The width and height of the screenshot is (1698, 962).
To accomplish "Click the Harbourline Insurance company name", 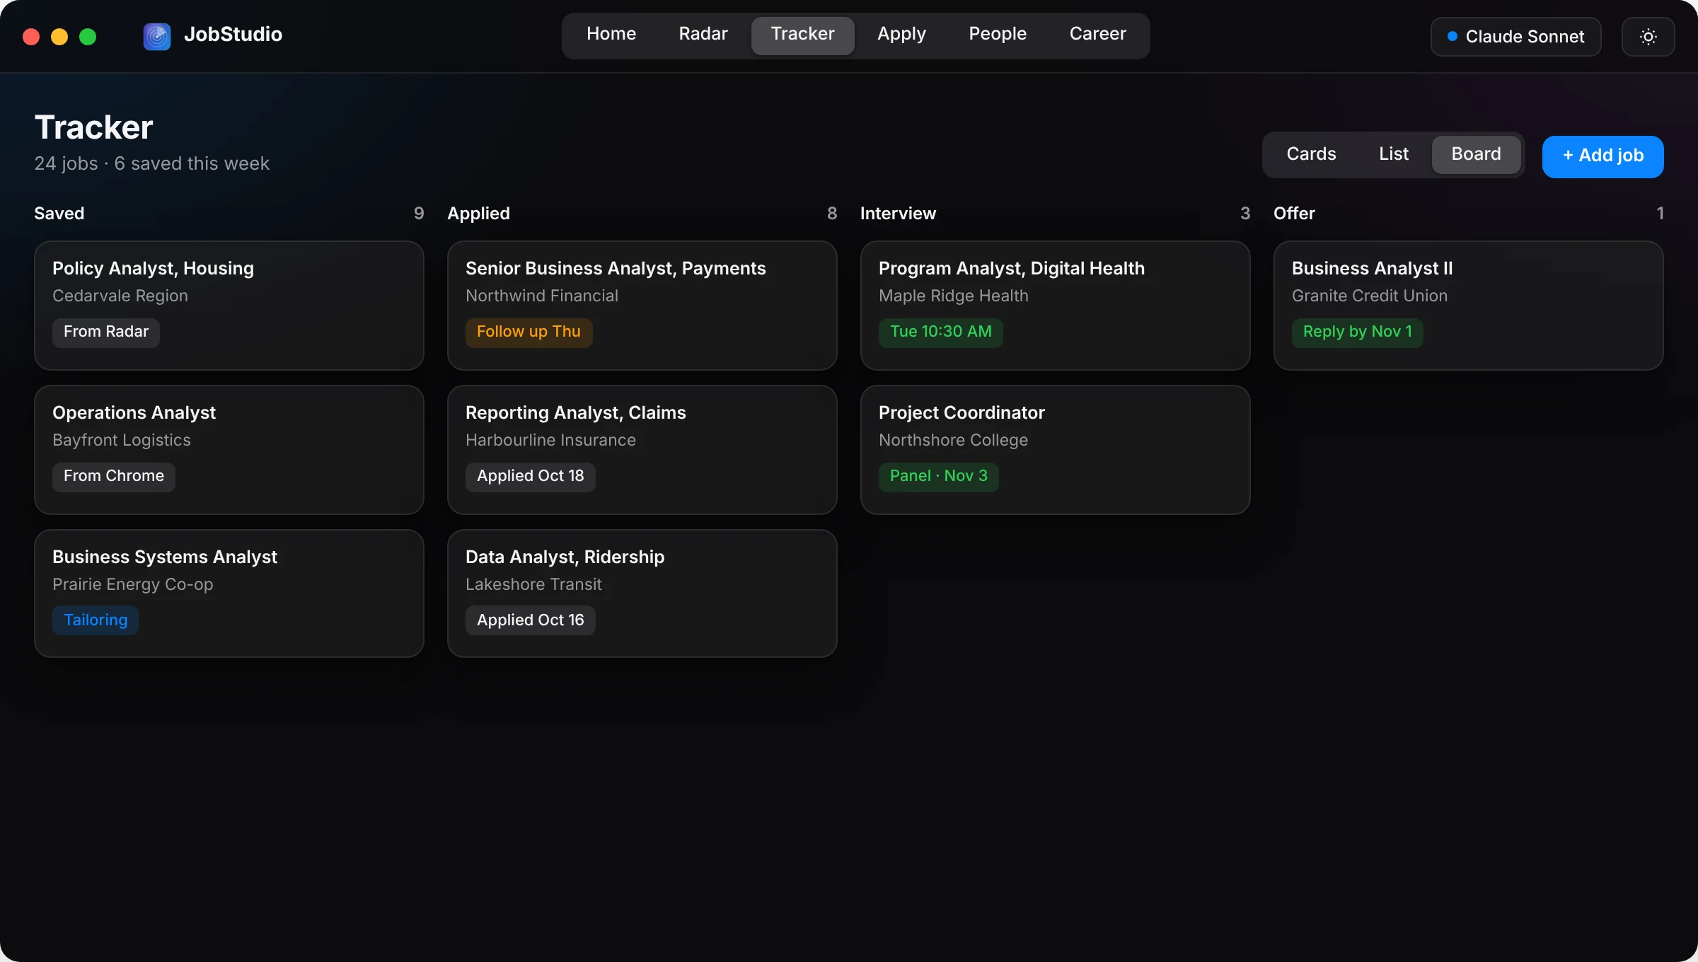I will pyautogui.click(x=550, y=441).
